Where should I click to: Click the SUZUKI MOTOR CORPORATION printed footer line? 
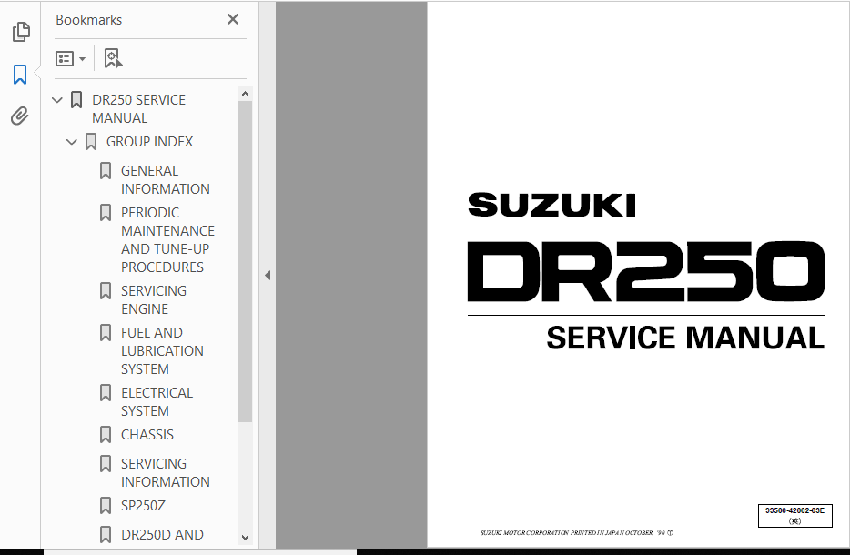click(577, 533)
